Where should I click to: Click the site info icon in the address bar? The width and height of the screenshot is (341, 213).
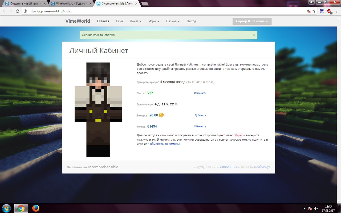tap(26, 11)
